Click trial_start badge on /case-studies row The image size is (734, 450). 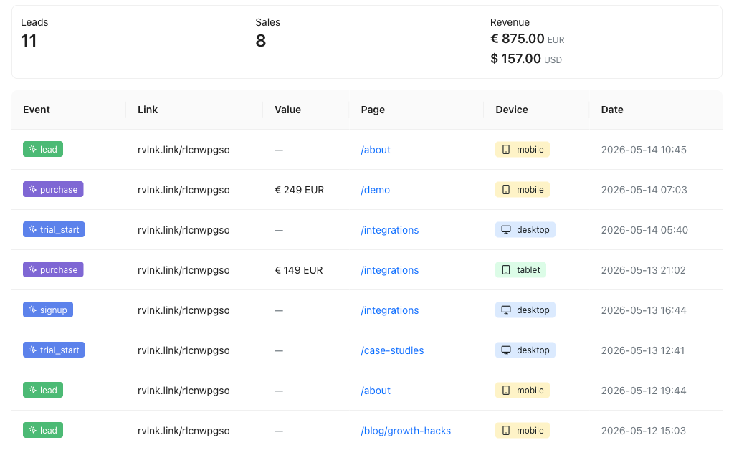[54, 350]
